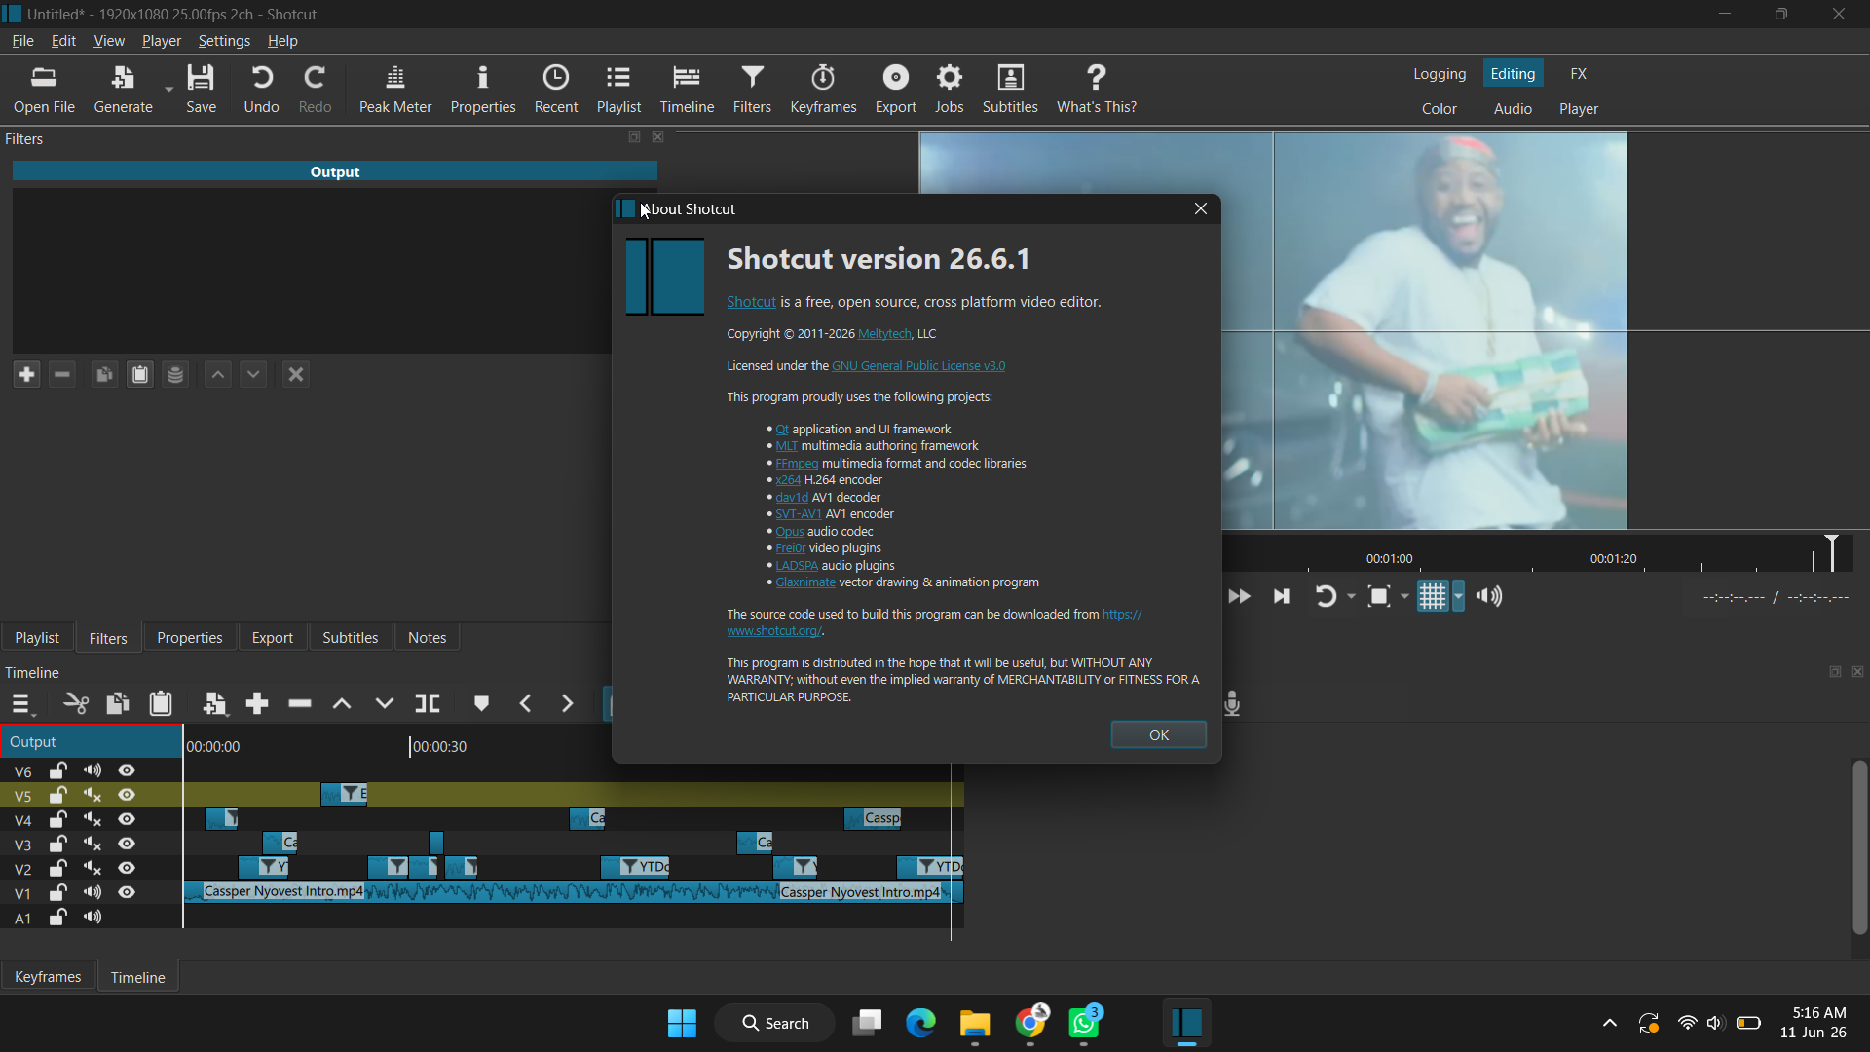Viewport: 1870px width, 1052px height.
Task: Hide the V5 track with eye icon
Action: pos(127,795)
